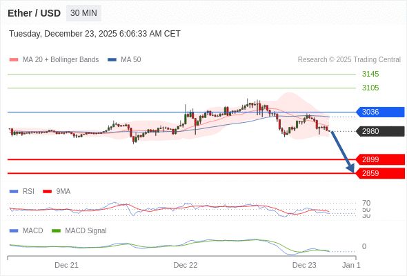Click the blue 3036 pivot price tag
407x276 pixels.
tap(380, 112)
